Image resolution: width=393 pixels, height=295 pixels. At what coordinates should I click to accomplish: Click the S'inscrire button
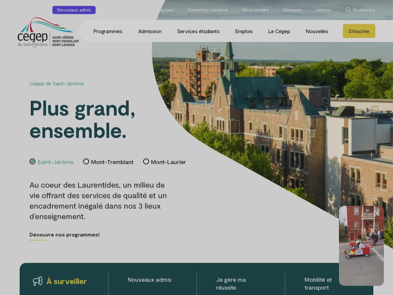pyautogui.click(x=359, y=31)
